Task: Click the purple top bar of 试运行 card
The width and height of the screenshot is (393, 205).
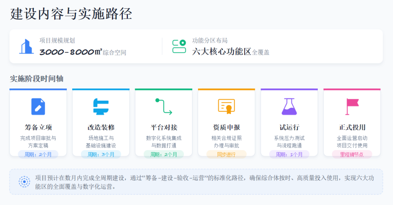Action: click(289, 90)
